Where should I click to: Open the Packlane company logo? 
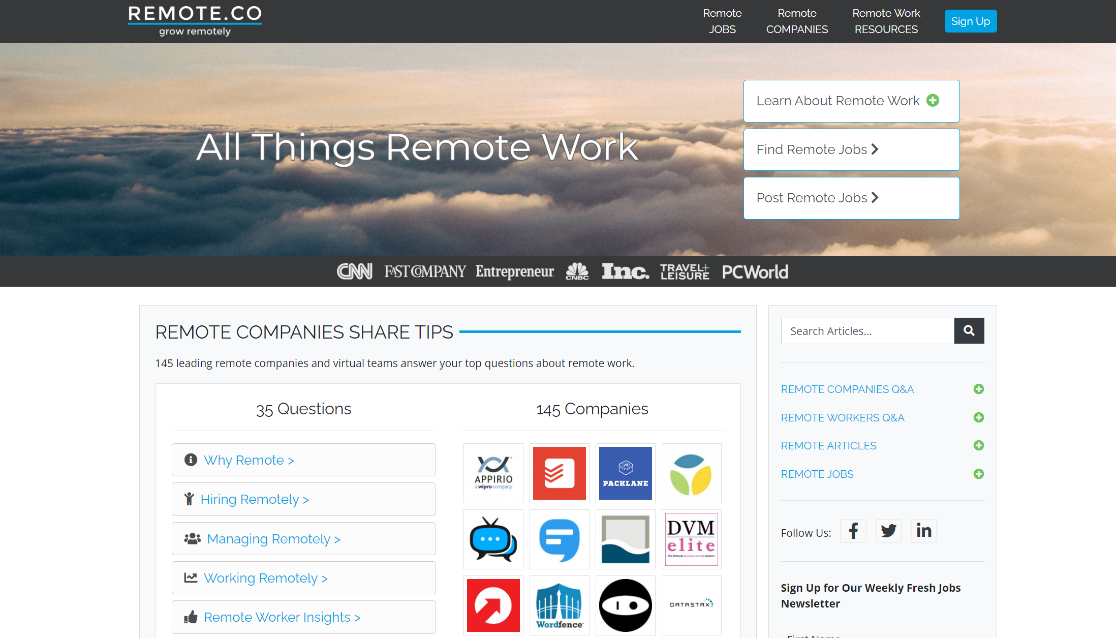[x=625, y=473]
